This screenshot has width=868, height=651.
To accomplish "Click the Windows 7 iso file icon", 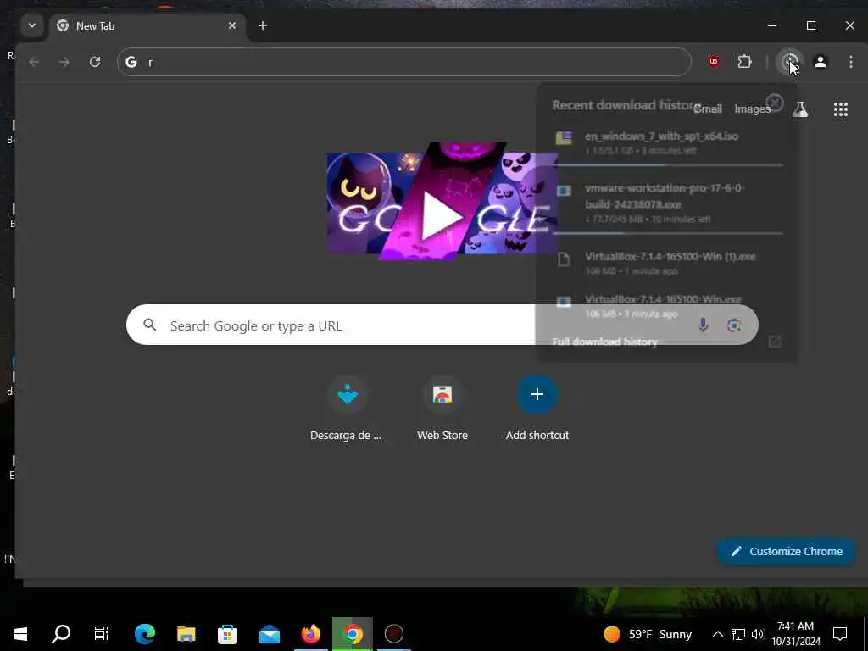I will click(x=564, y=138).
